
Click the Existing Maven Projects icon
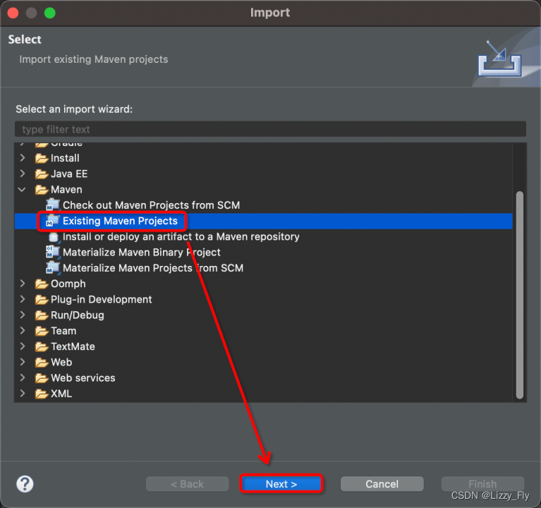pyautogui.click(x=53, y=221)
